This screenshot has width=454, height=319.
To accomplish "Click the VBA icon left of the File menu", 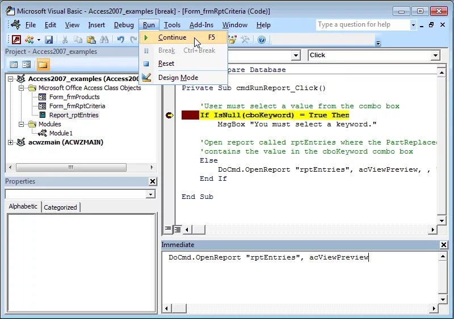I will point(16,25).
